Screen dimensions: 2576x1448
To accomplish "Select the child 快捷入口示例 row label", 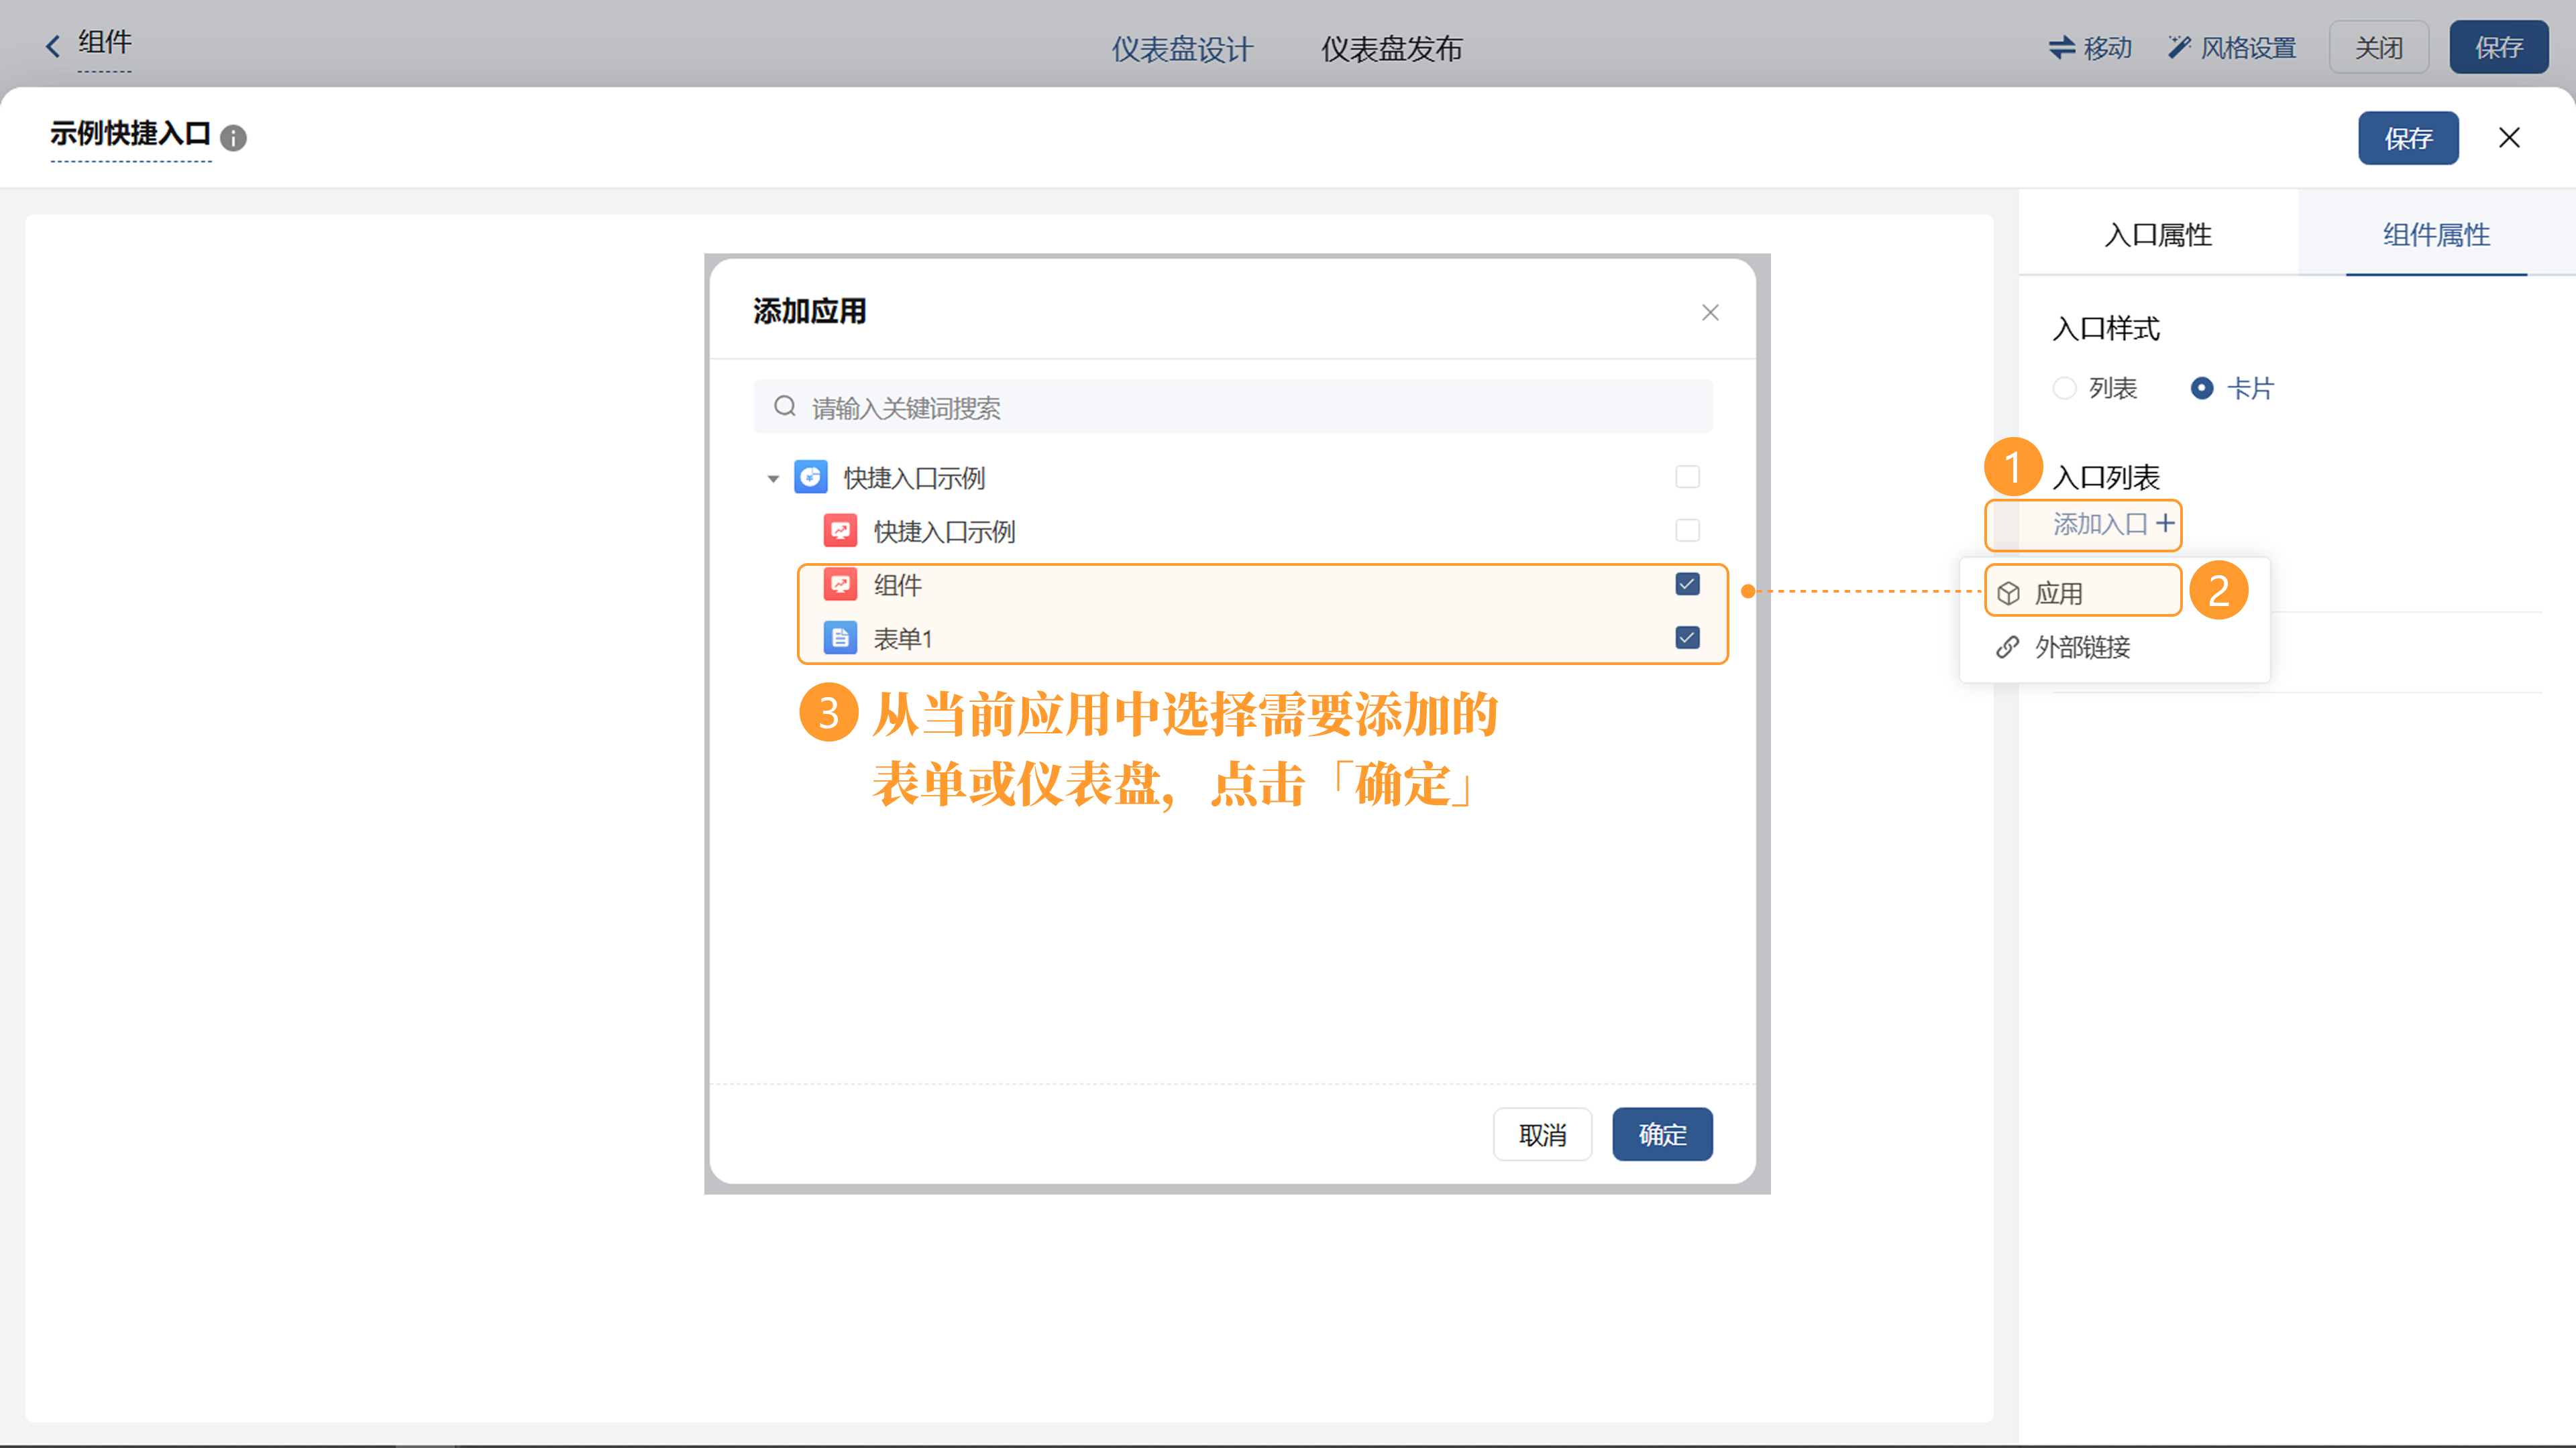I will click(944, 532).
